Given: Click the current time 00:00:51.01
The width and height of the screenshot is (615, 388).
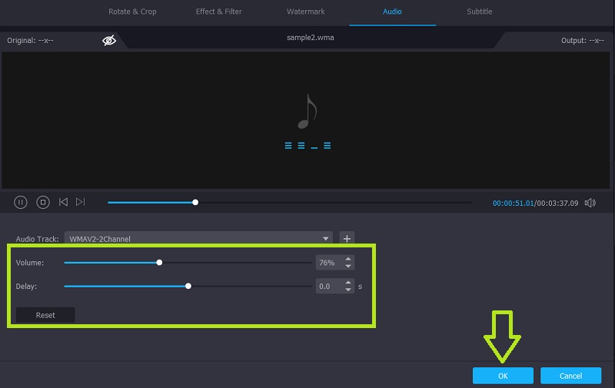Looking at the screenshot, I should coord(513,203).
